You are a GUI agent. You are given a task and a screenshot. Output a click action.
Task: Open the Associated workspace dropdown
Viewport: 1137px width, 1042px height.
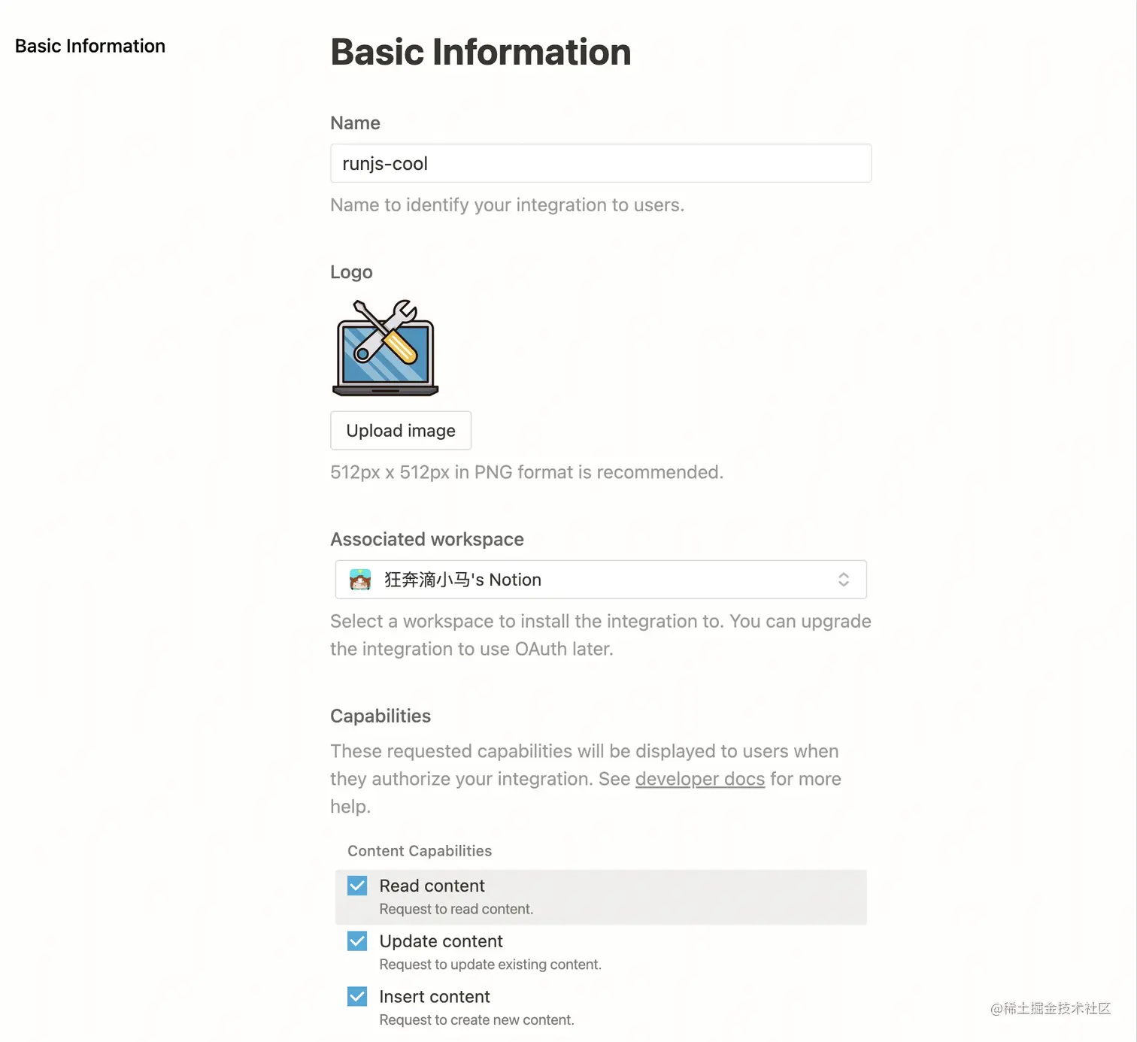[601, 580]
